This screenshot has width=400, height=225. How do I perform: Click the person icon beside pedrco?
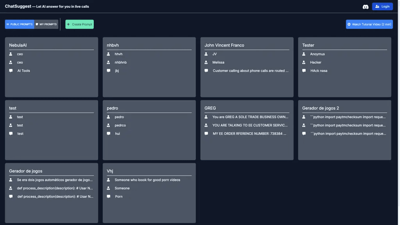[109, 125]
